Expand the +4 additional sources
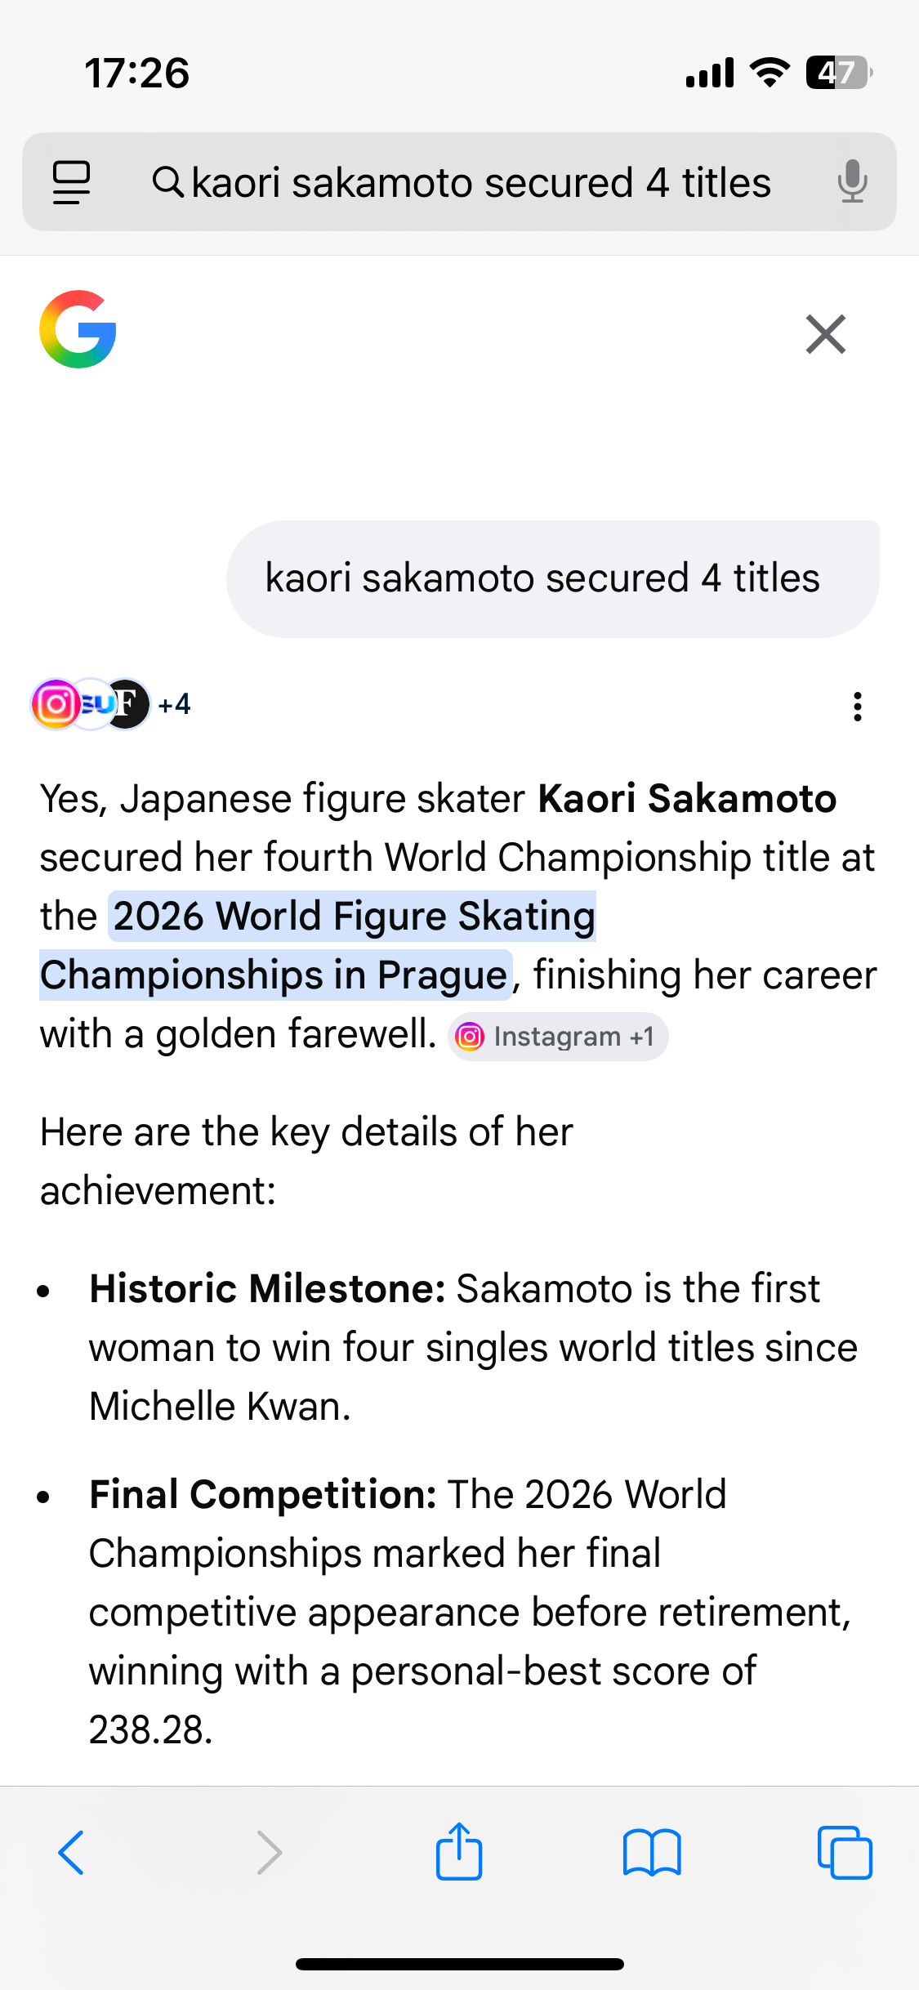 174,704
